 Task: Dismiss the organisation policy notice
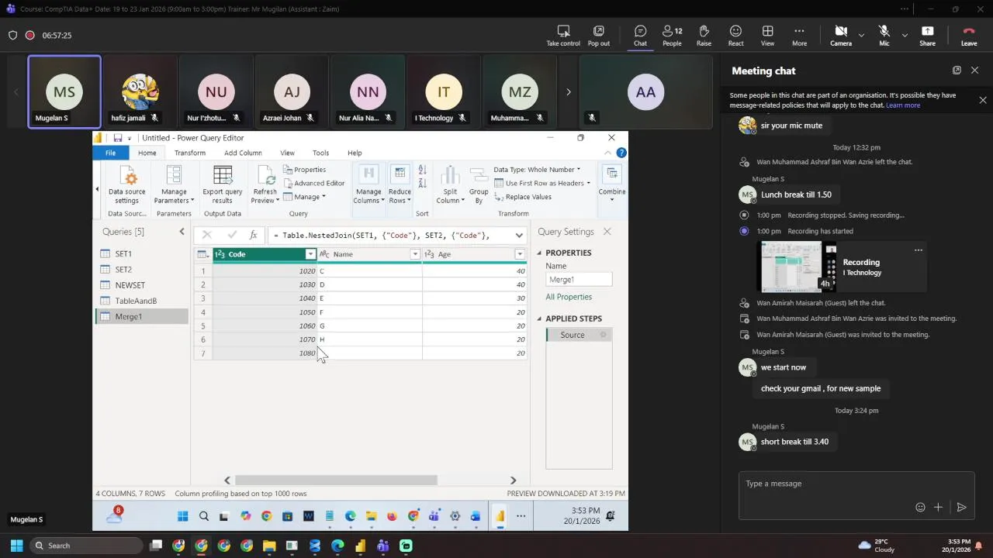983,100
